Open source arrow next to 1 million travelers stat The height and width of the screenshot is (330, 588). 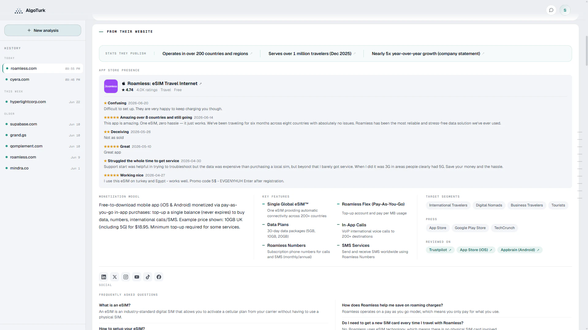pos(355,54)
